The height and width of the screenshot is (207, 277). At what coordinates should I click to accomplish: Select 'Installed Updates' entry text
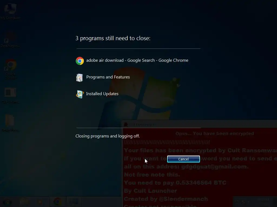tap(102, 94)
